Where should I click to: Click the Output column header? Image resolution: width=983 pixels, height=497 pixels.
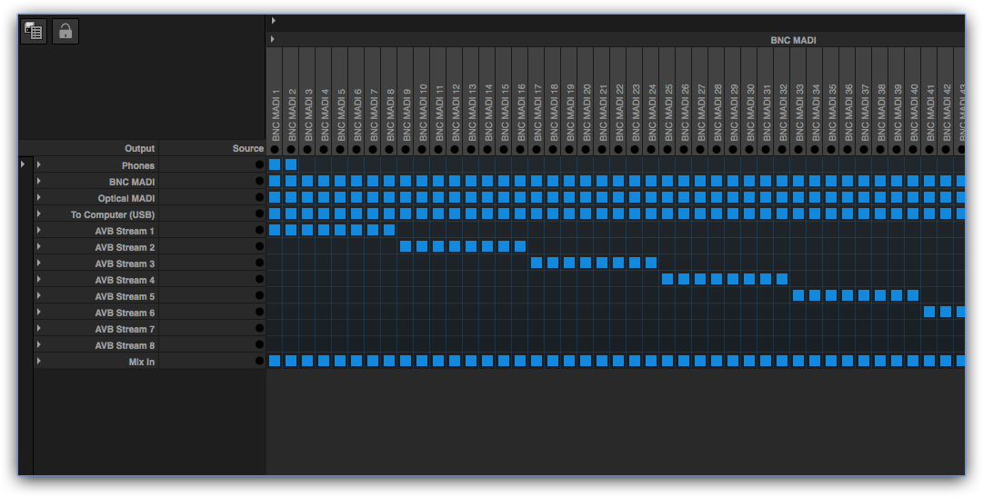[140, 148]
